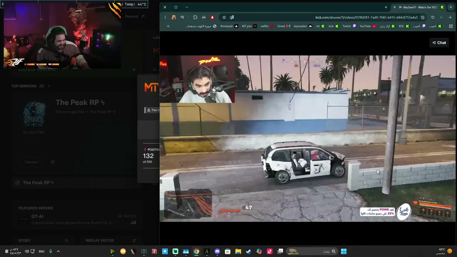Click the Connect button for The Peak RP
This screenshot has width=457, height=257.
tap(32, 162)
